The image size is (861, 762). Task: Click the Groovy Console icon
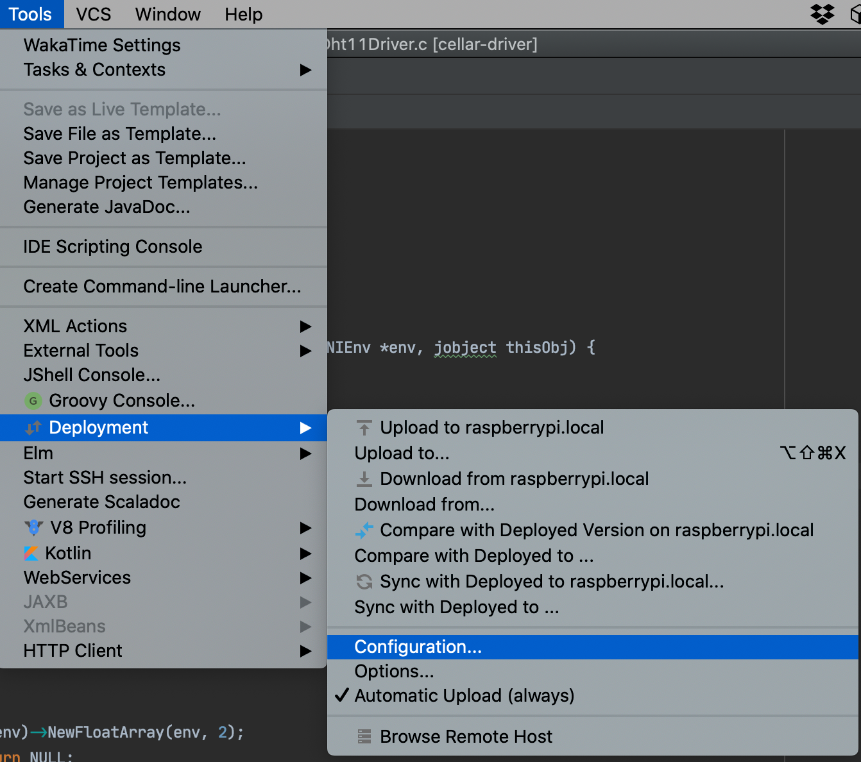33,401
